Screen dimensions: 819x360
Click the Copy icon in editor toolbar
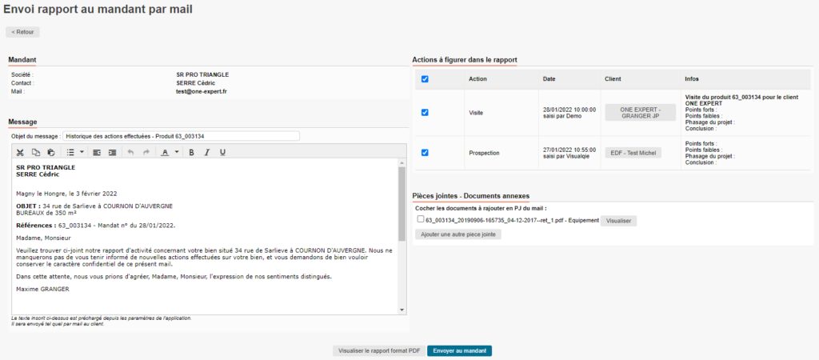(x=35, y=152)
